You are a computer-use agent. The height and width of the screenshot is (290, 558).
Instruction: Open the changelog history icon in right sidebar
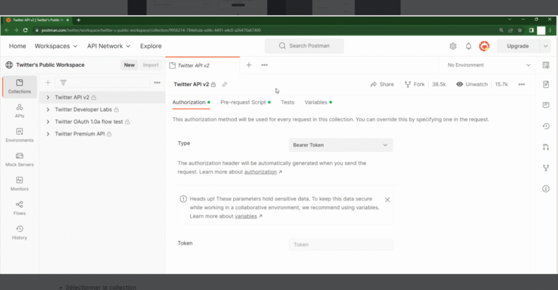coord(546,126)
